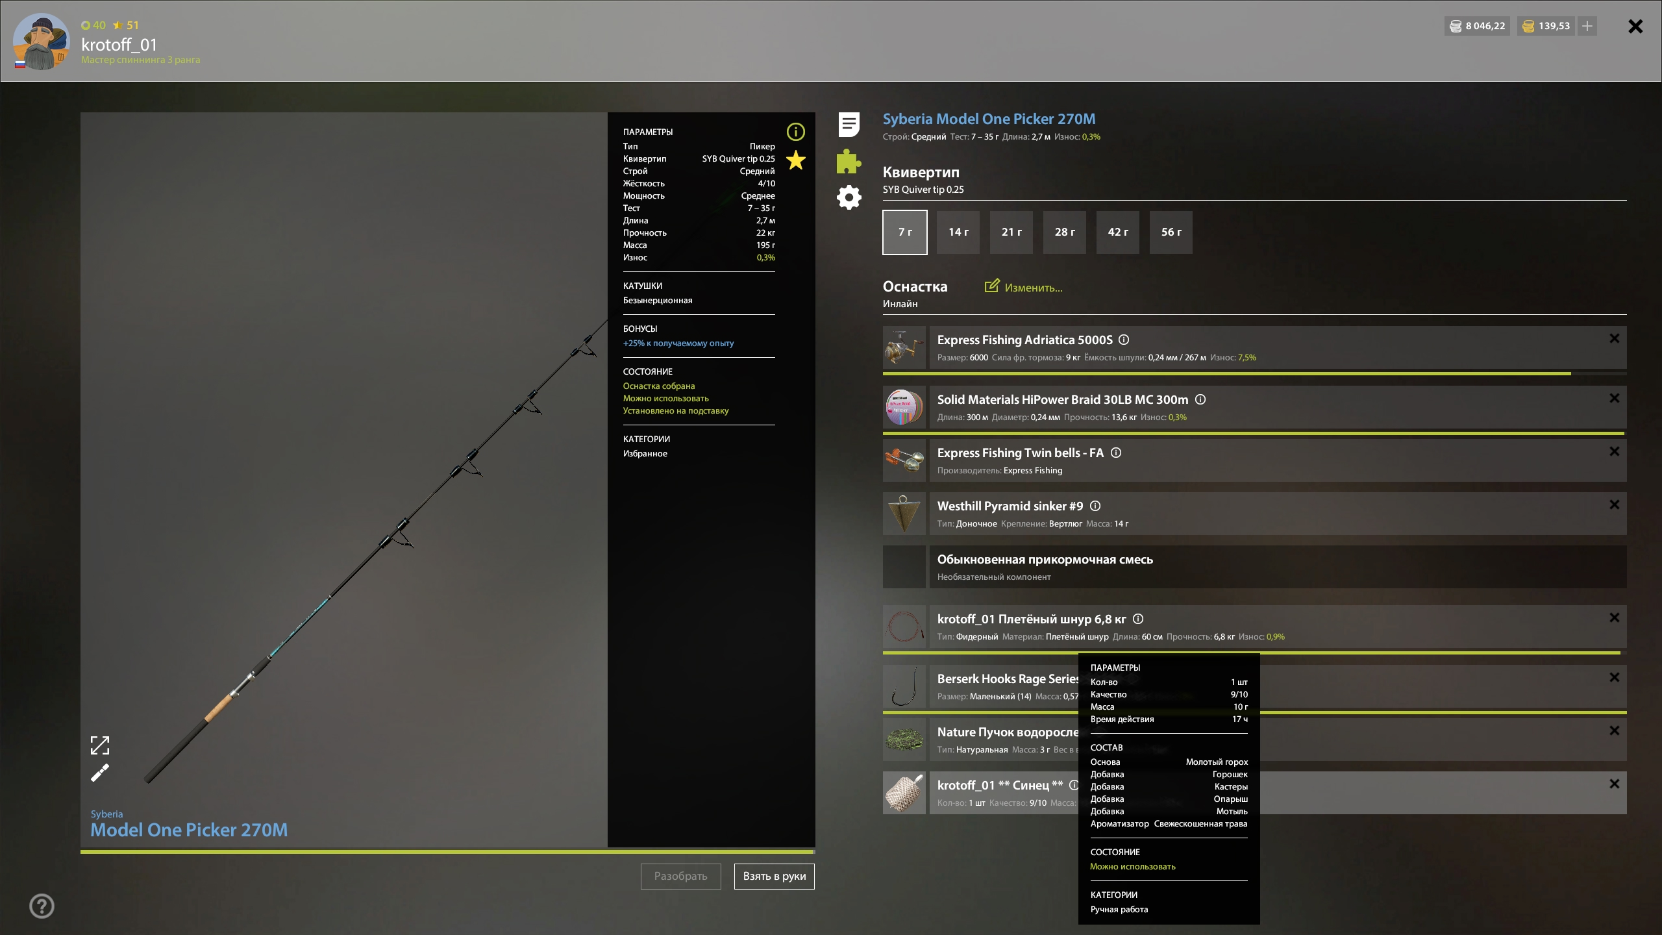
Task: Close the rod details screen
Action: pos(1635,26)
